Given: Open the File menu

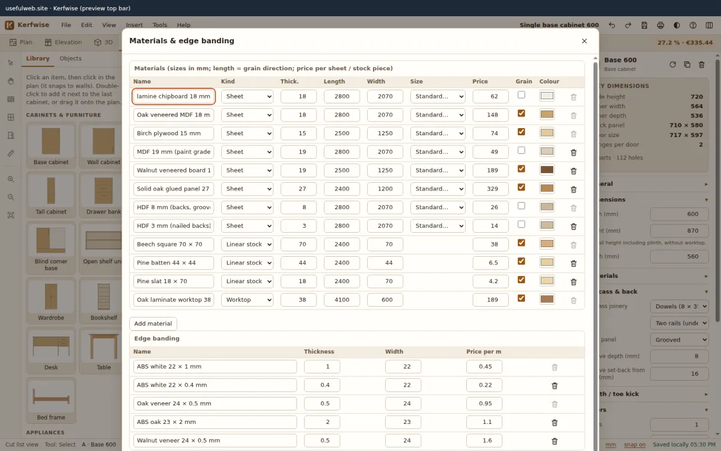Looking at the screenshot, I should tap(66, 25).
